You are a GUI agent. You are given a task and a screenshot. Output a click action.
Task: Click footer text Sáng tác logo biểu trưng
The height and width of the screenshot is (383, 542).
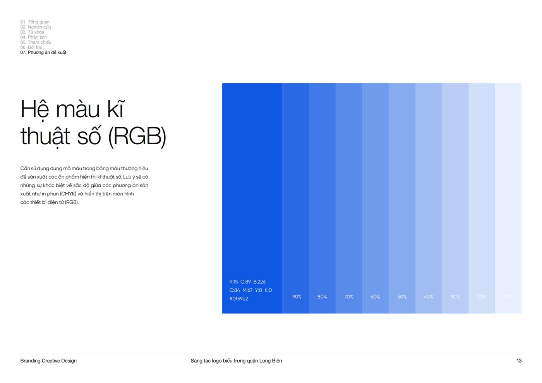(236, 361)
